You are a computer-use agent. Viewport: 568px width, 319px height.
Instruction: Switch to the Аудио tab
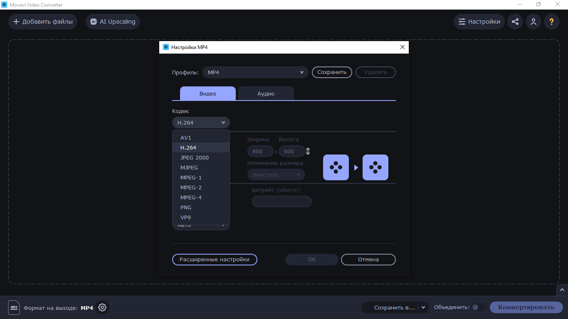(x=266, y=93)
